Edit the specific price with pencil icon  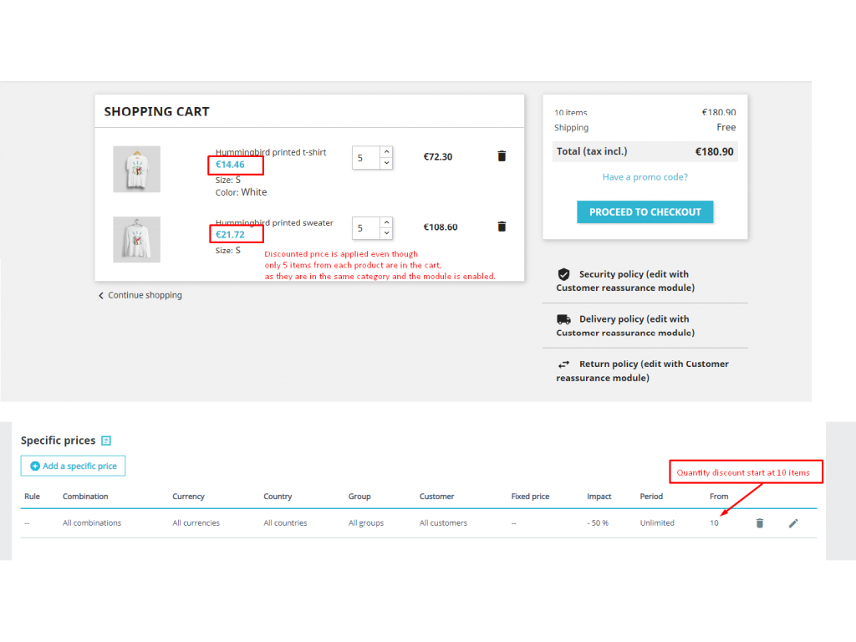[793, 523]
